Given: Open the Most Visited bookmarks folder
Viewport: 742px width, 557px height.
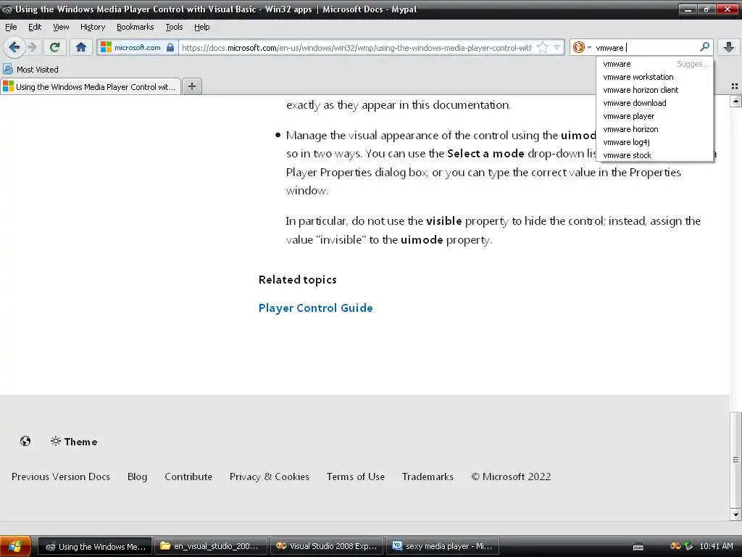Looking at the screenshot, I should (30, 70).
